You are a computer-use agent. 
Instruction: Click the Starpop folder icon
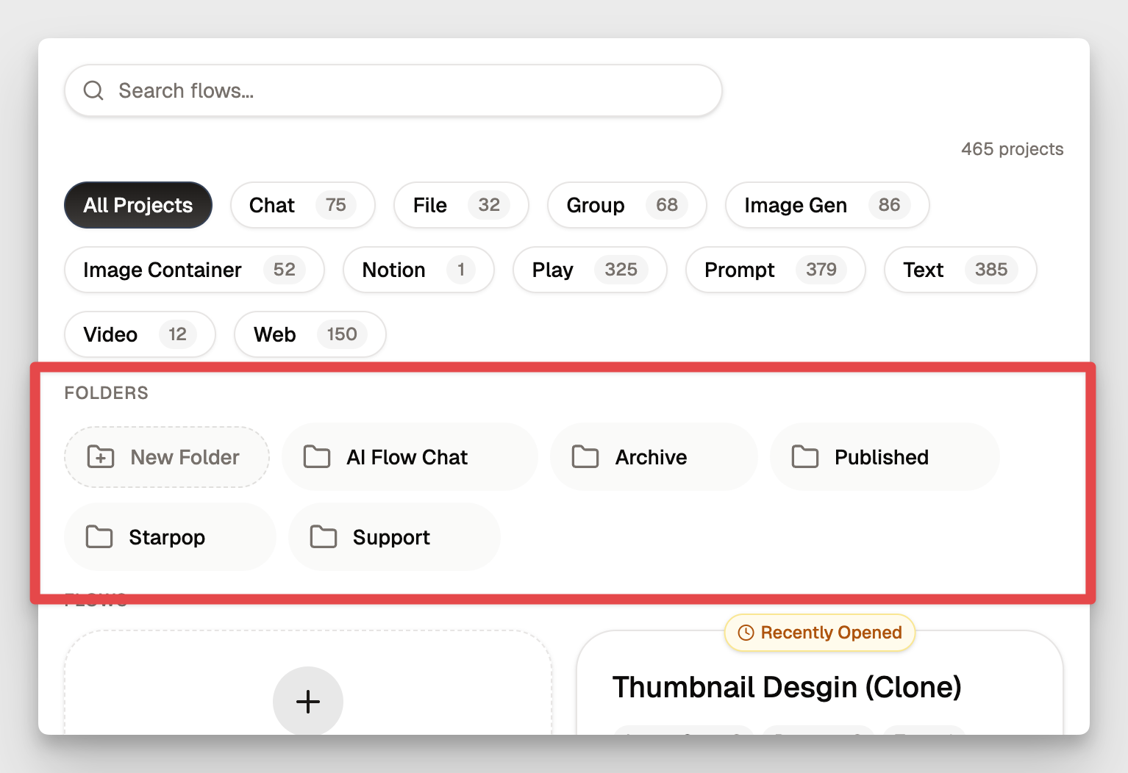click(x=99, y=537)
